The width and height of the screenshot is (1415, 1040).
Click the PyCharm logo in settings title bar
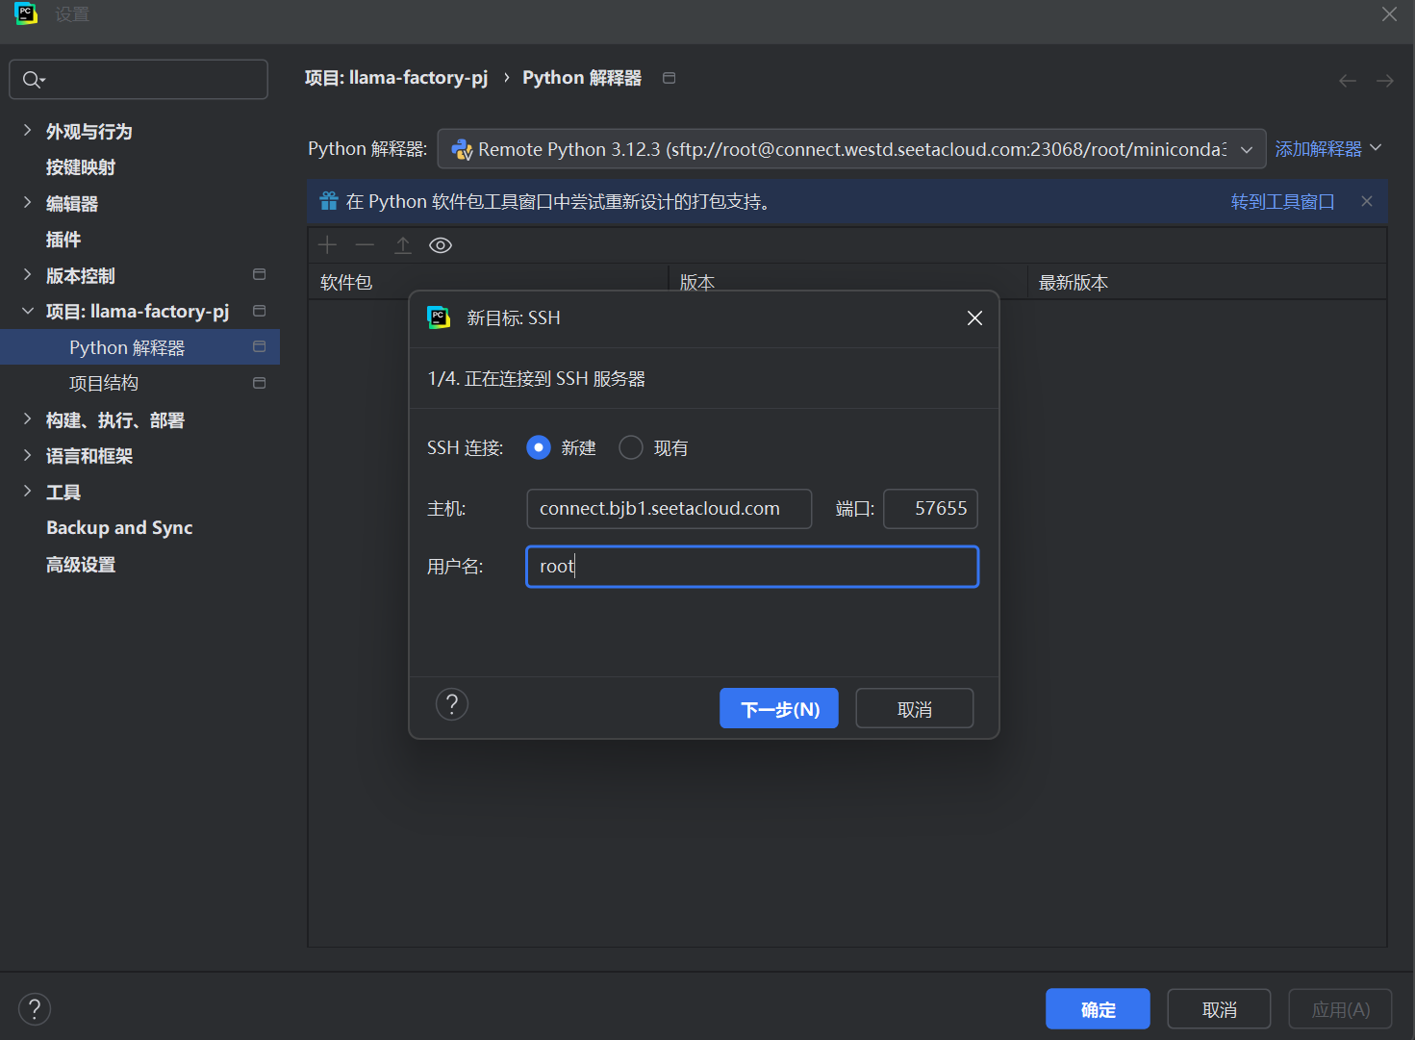(x=26, y=13)
